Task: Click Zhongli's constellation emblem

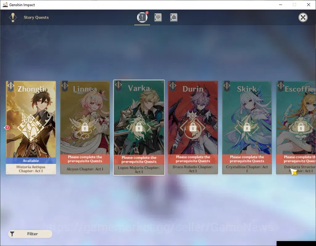Action: [31, 127]
